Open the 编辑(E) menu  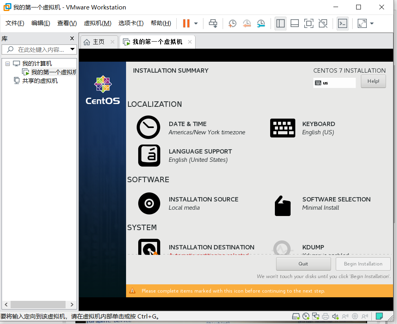[x=40, y=23]
